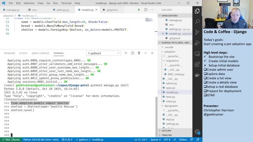Screen dimensions: 253x142
Task: Split the editor to the right
Action: (x=146, y=10)
